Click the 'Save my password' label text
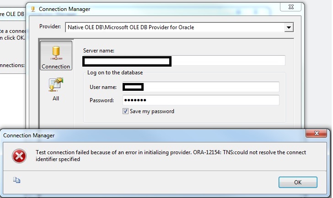Image resolution: width=333 pixels, height=198 pixels. pos(152,111)
